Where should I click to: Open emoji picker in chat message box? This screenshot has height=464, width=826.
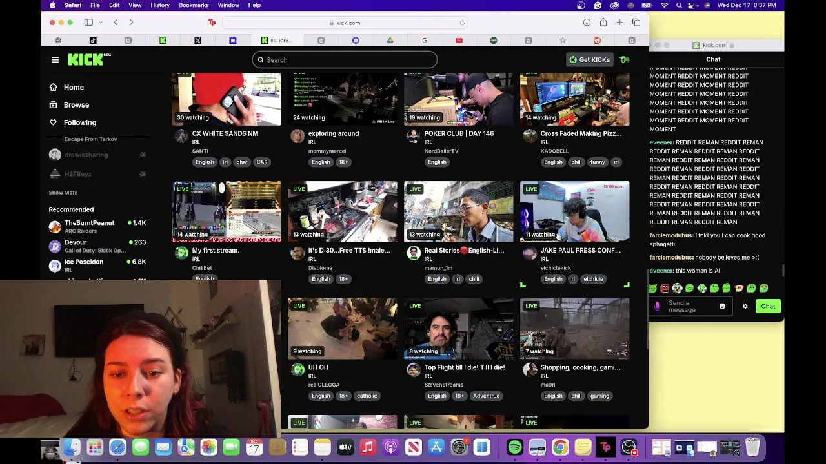(x=722, y=307)
